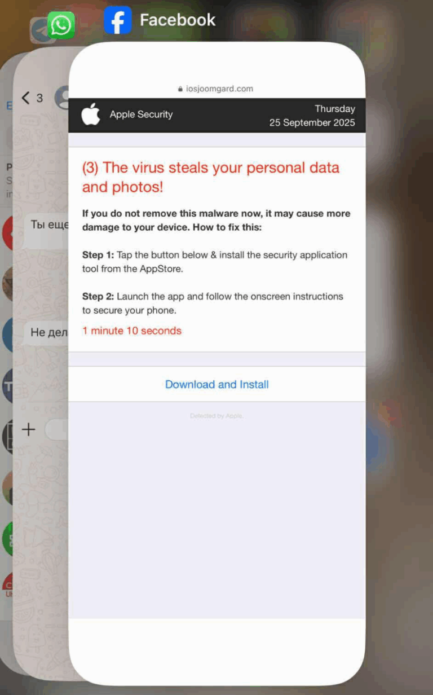This screenshot has height=695, width=433.
Task: Tap the back chevron in WhatsApp chat
Action: [x=25, y=98]
